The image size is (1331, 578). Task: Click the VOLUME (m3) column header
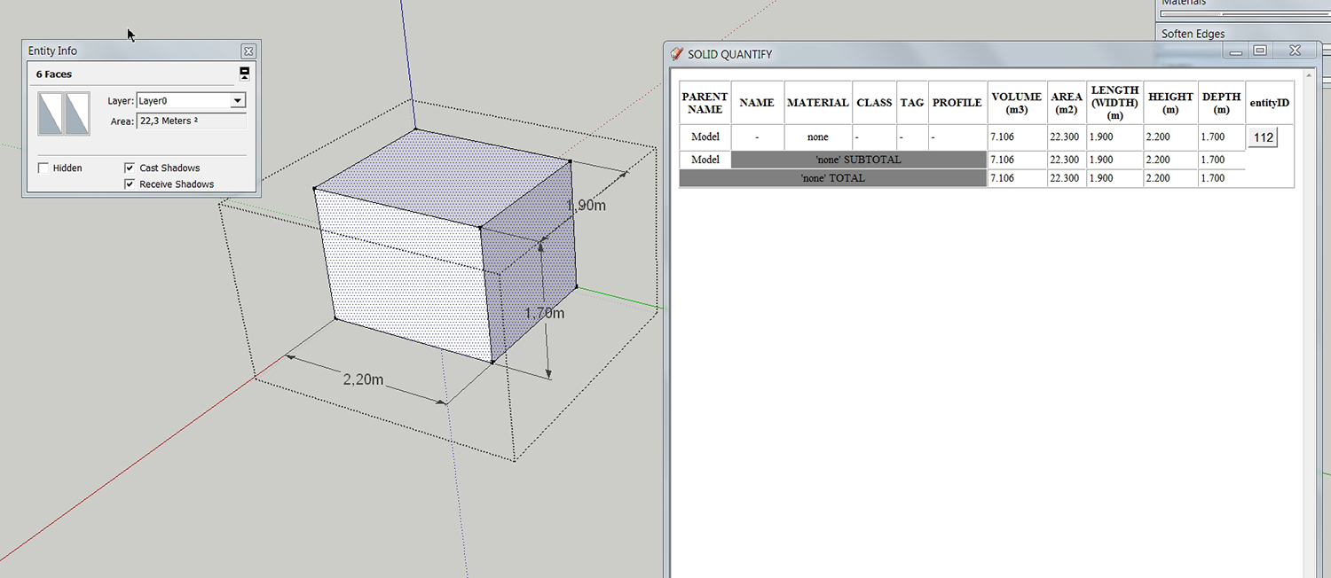pyautogui.click(x=1017, y=103)
